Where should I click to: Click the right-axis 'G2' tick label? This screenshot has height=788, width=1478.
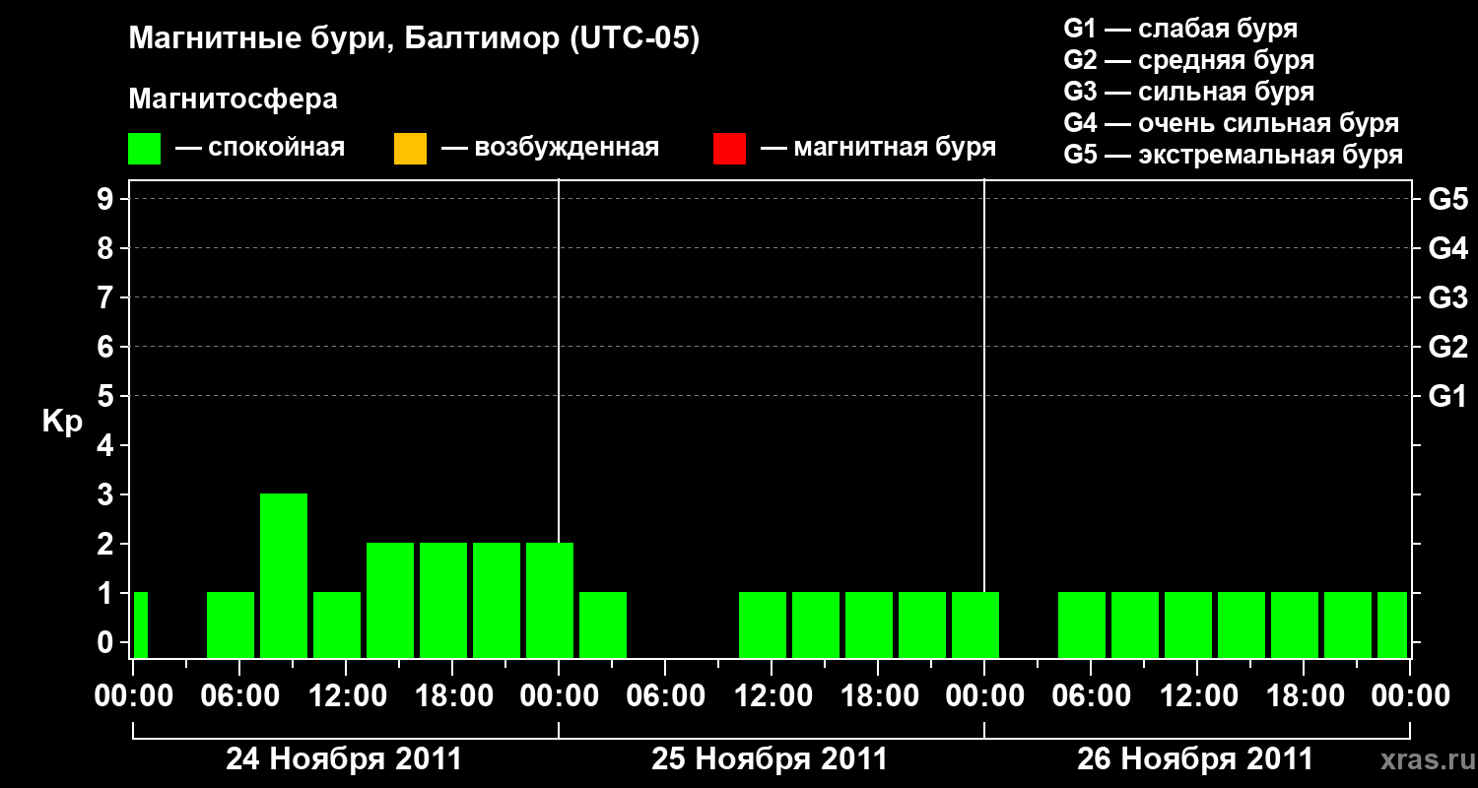coord(1447,347)
